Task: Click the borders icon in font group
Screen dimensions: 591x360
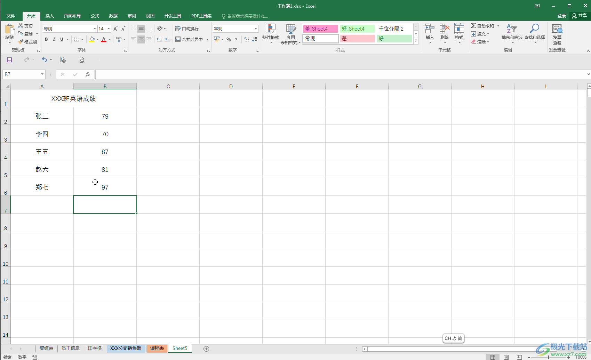Action: point(77,39)
